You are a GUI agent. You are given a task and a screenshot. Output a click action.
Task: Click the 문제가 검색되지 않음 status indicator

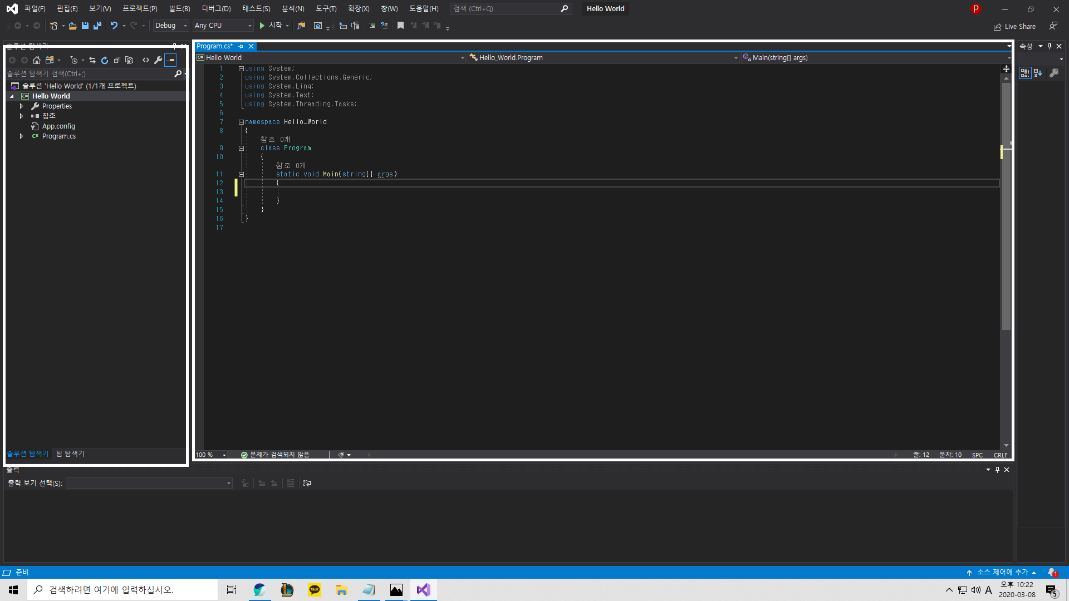tap(275, 455)
